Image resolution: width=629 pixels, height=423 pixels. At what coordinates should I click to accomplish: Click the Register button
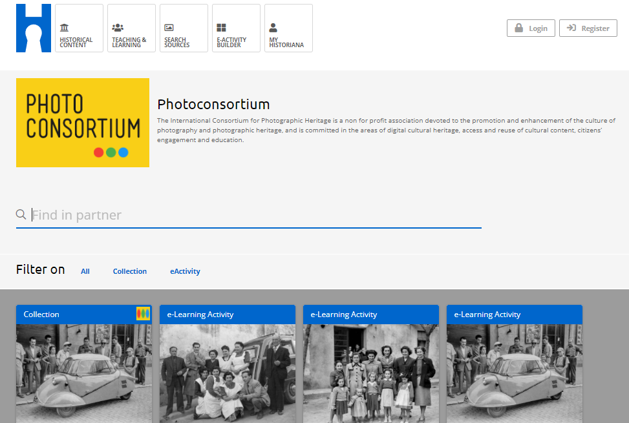(x=588, y=28)
